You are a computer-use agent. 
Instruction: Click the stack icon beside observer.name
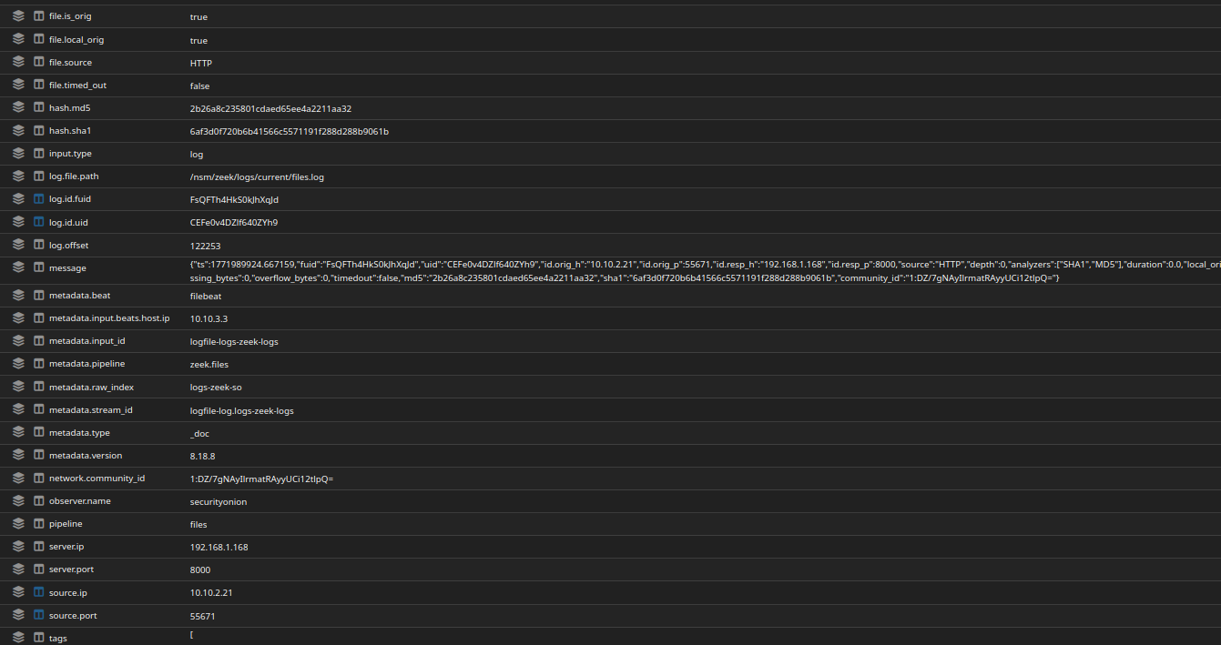tap(18, 501)
